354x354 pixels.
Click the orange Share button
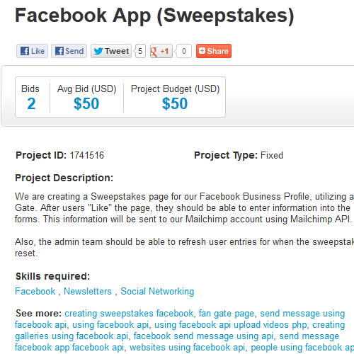pos(214,51)
